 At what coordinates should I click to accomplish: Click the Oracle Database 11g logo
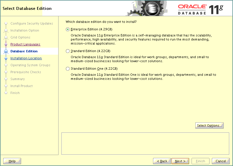tap(201, 10)
